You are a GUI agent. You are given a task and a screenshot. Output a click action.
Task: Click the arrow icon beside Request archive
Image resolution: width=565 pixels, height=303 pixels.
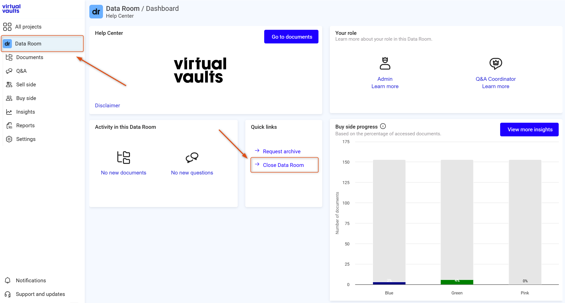point(257,151)
